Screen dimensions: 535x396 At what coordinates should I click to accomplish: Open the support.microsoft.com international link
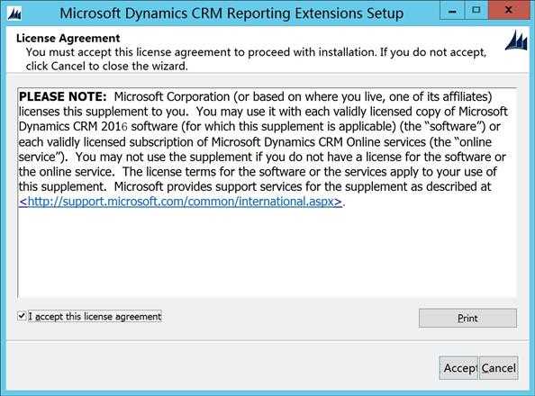(x=180, y=202)
